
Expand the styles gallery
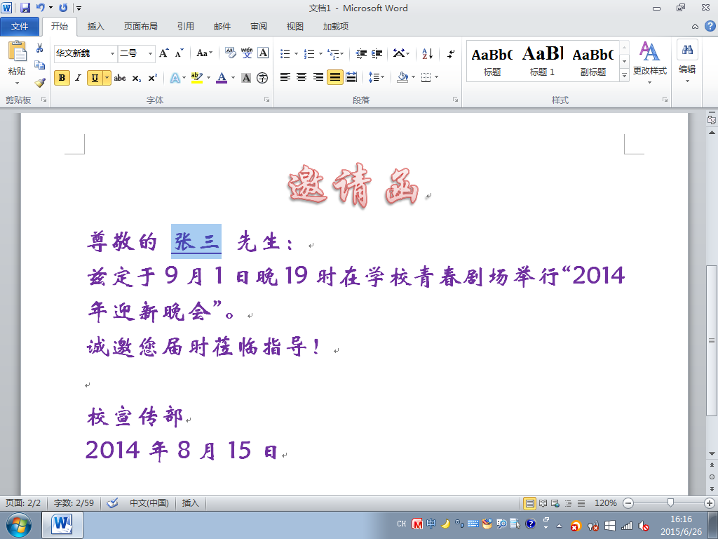(x=624, y=75)
